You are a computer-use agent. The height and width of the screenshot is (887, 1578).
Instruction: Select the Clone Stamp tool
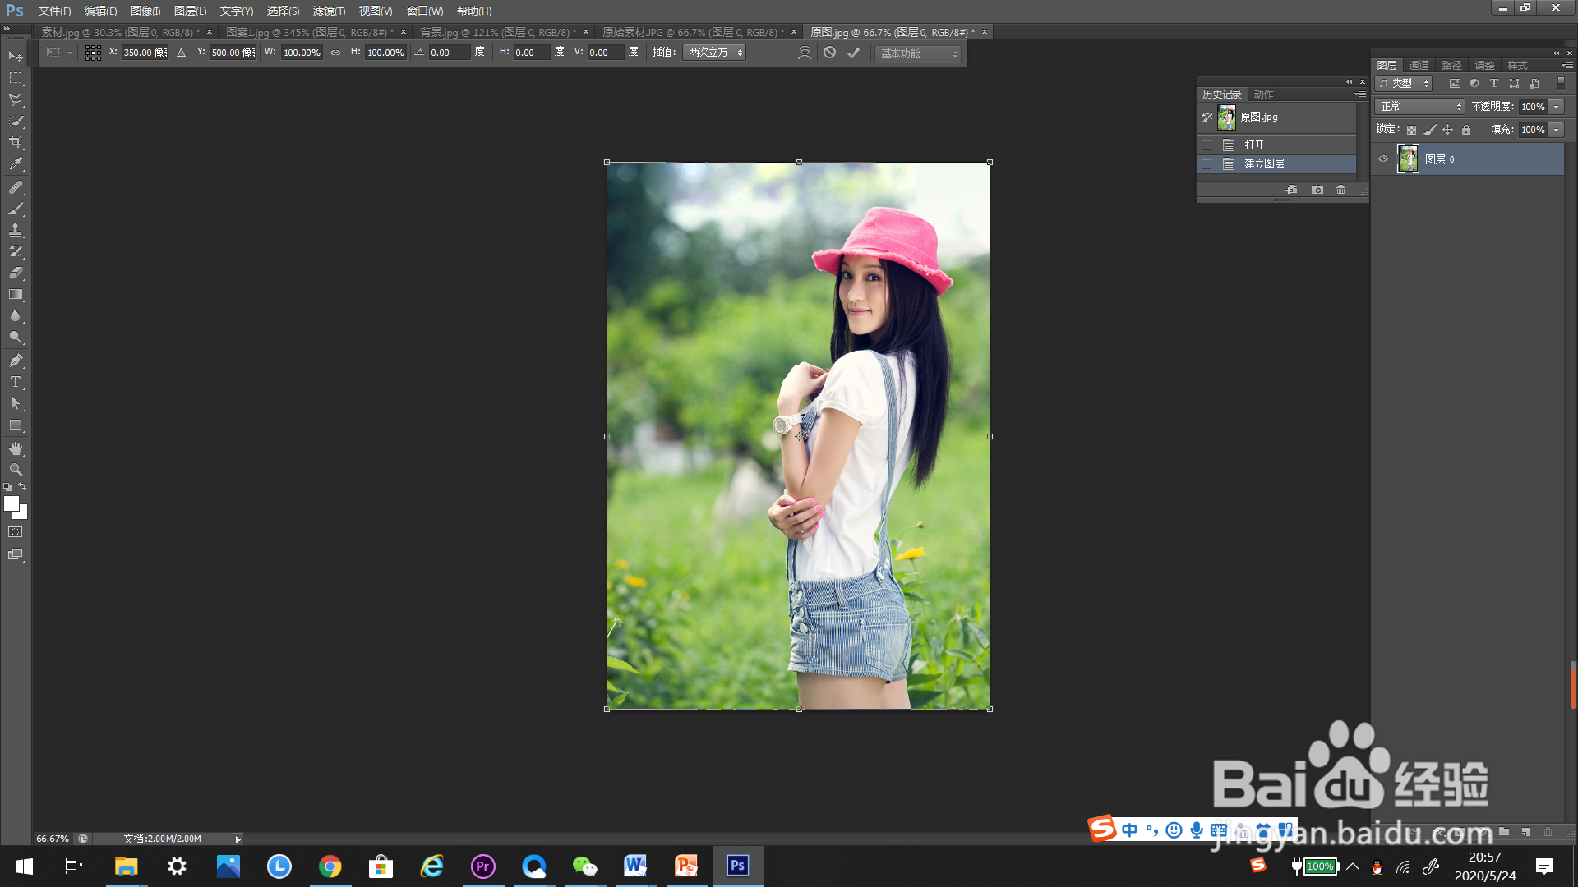16,230
